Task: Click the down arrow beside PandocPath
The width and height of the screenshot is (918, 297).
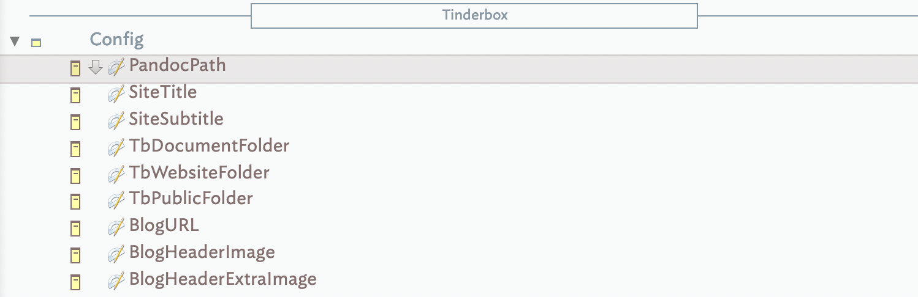Action: point(94,67)
